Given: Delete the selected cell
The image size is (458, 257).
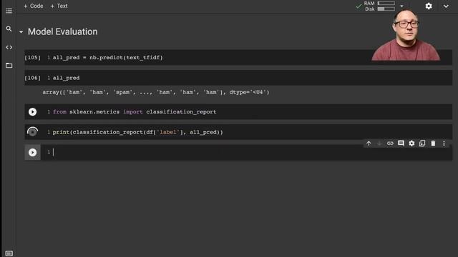Looking at the screenshot, I should 433,143.
